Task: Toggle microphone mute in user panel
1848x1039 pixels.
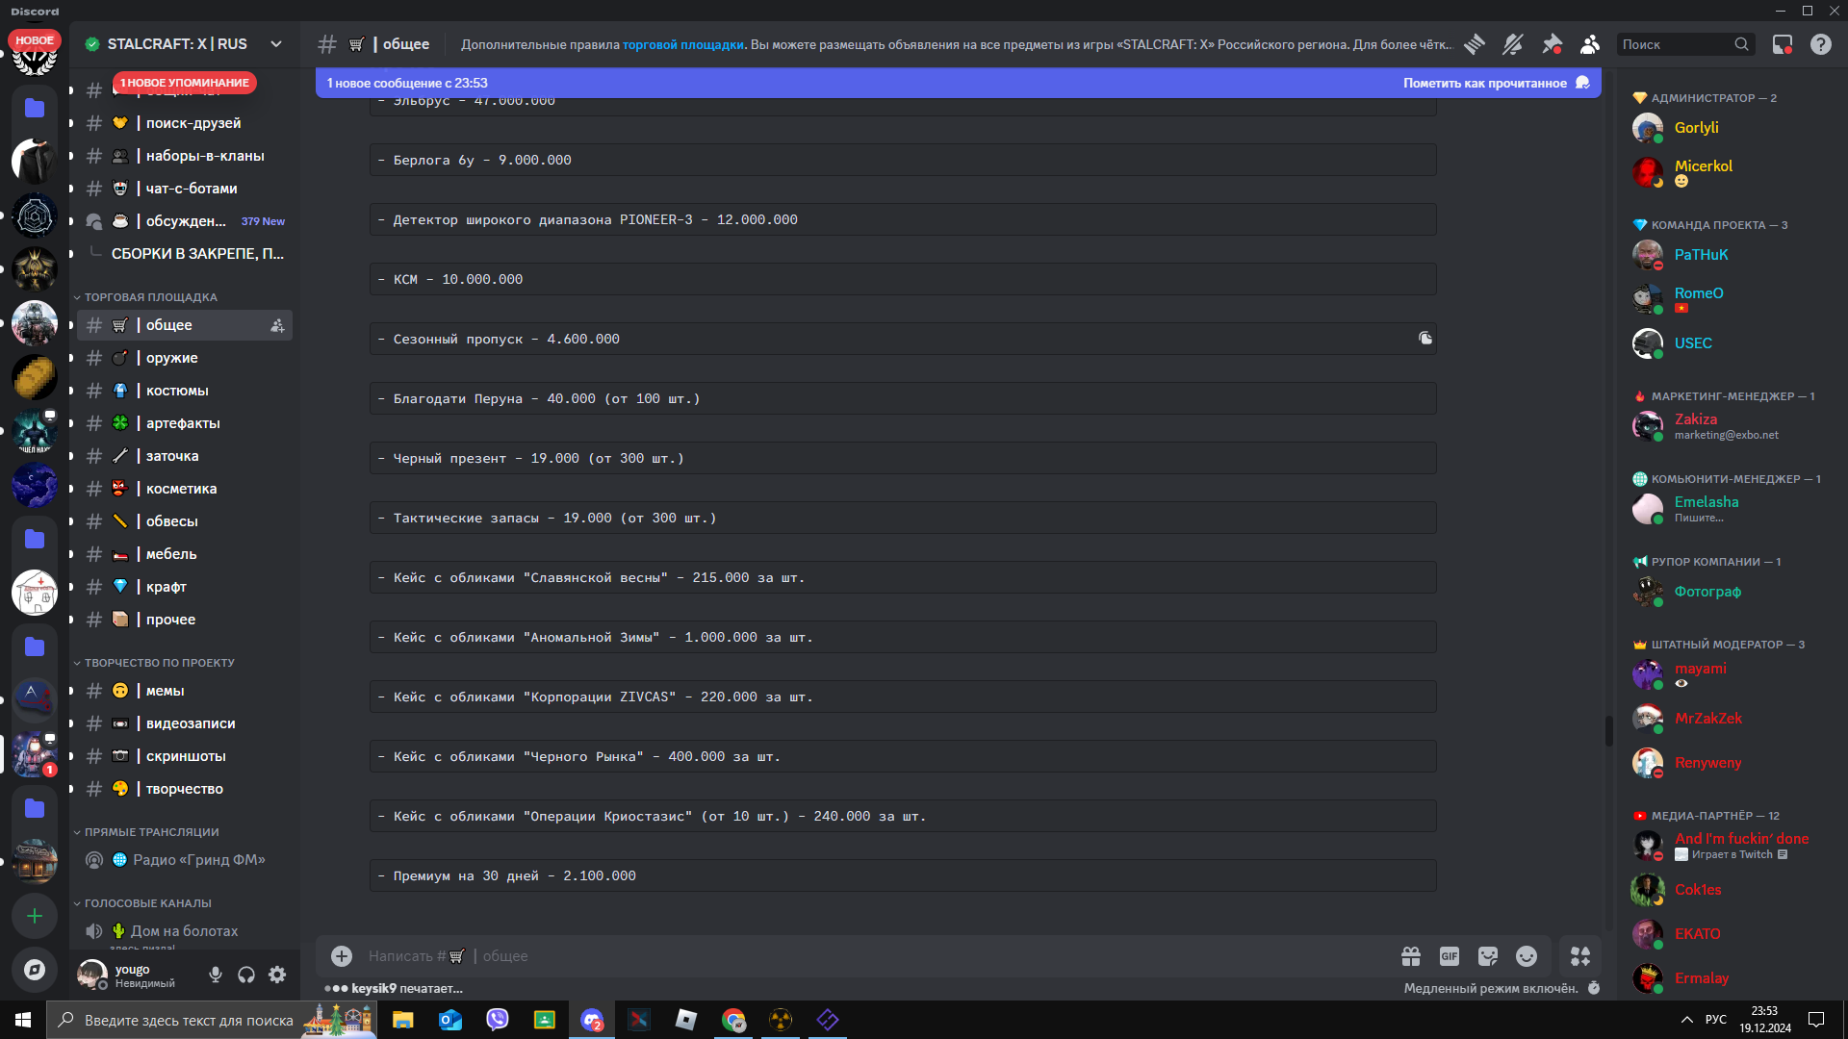Action: 216,976
